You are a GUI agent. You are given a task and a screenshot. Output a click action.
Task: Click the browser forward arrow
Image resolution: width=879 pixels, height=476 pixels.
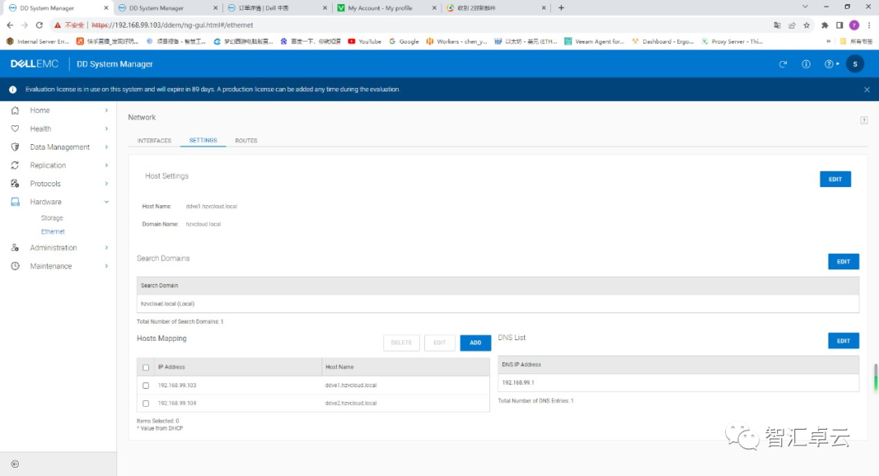[x=24, y=25]
